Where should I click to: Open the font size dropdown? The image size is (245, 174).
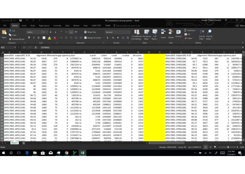coord(47,32)
